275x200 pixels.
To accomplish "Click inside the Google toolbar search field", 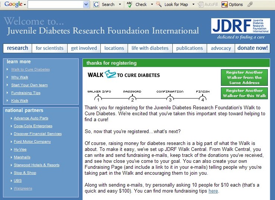I will (55, 4).
